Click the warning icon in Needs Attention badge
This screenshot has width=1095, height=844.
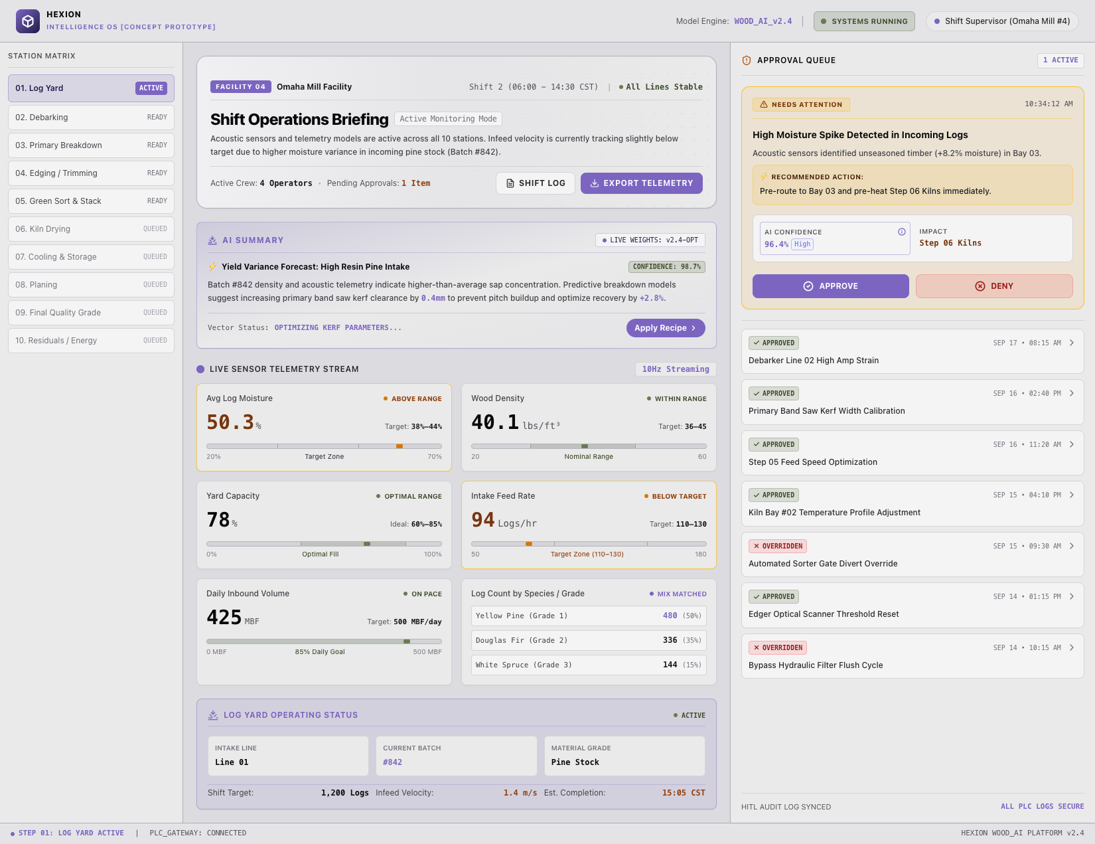pos(764,104)
